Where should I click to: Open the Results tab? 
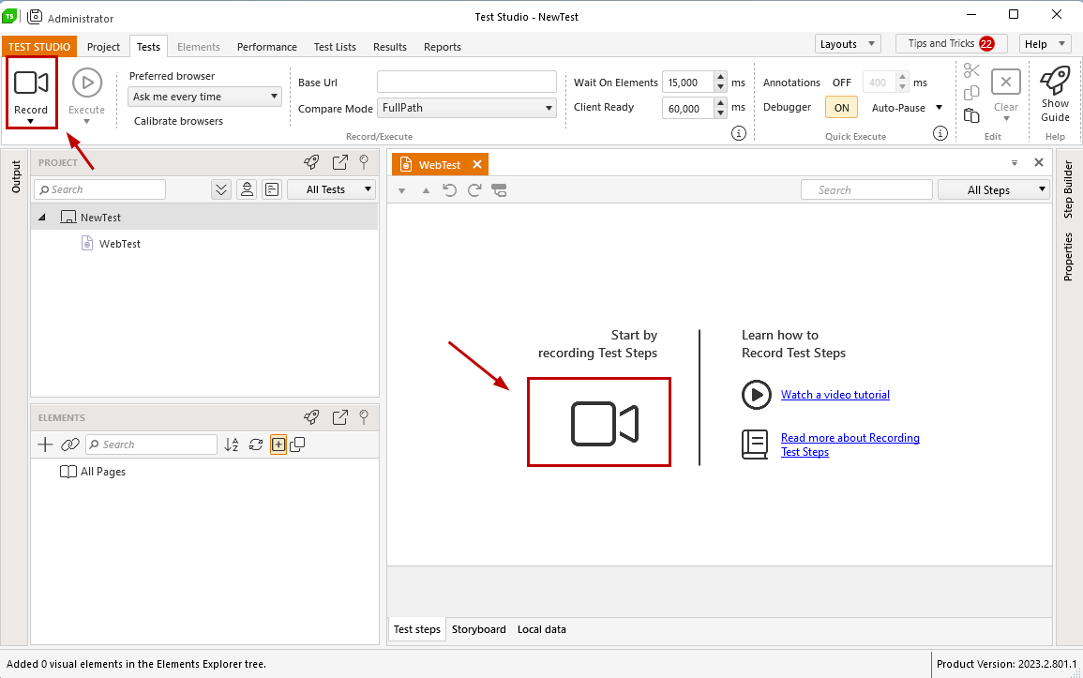click(x=389, y=47)
